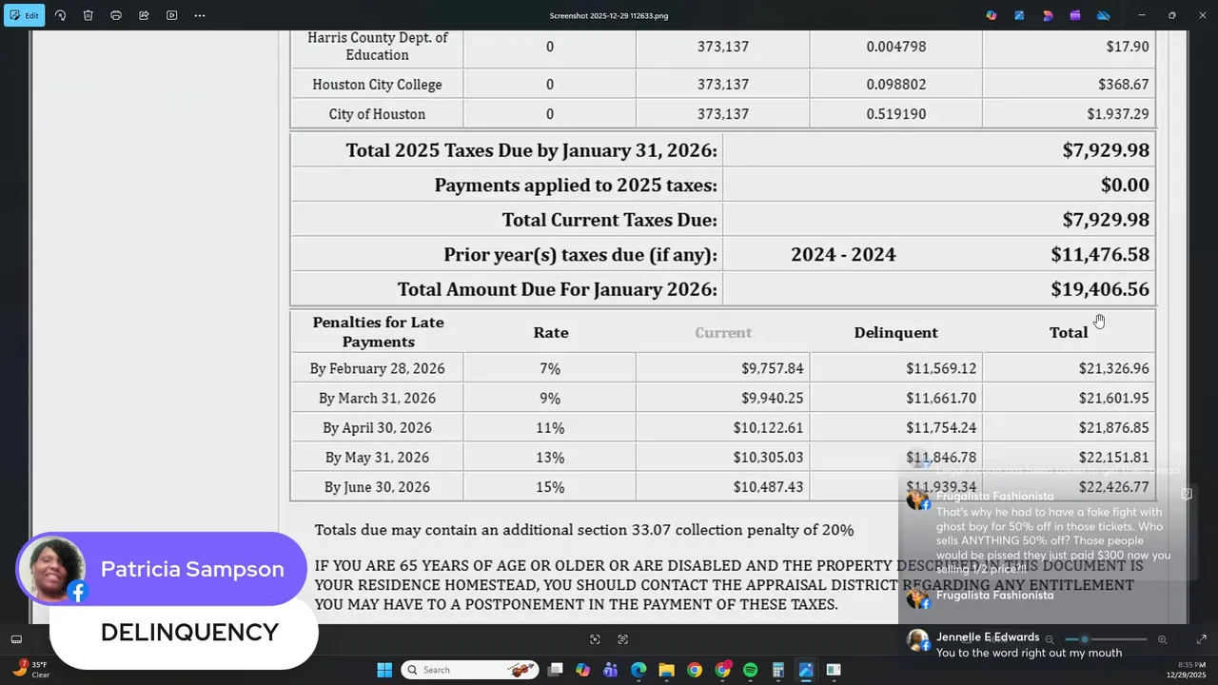Open Microsoft Teams from the taskbar
This screenshot has height=685, width=1218.
click(611, 670)
